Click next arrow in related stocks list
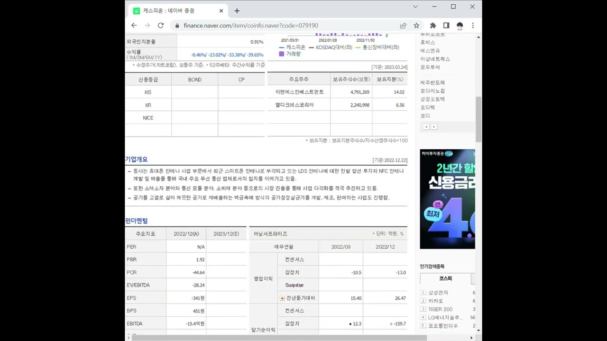607x341 pixels. 434,127
